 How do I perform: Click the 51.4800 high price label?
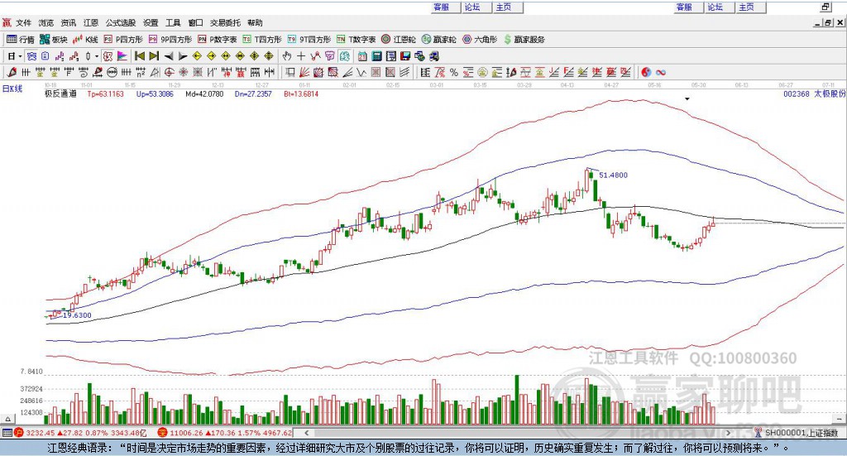[x=613, y=175]
